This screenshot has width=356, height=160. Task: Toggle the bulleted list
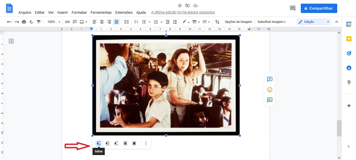click(144, 22)
